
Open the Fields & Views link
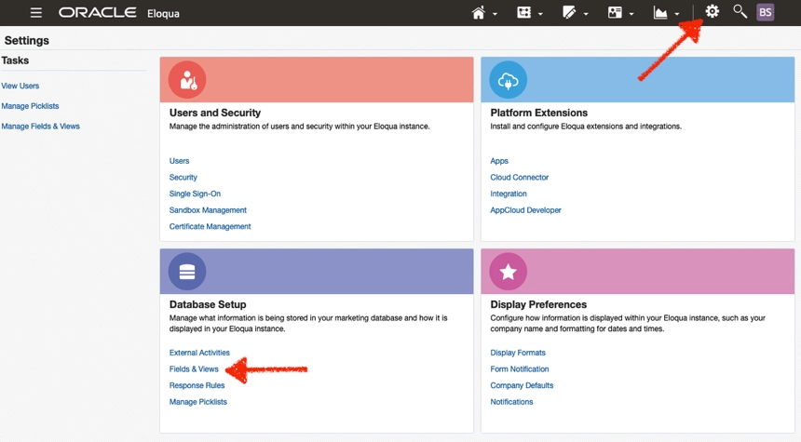tap(194, 369)
